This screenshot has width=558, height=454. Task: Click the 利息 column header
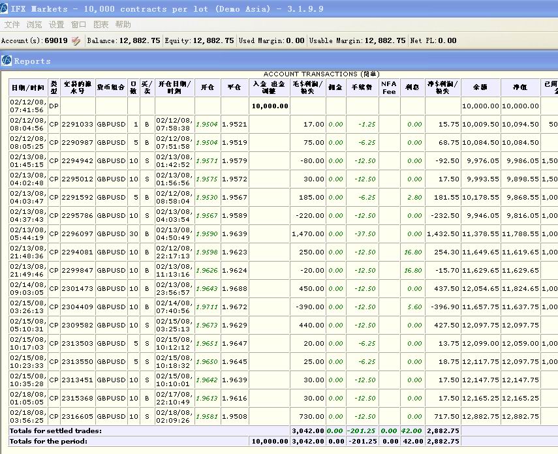tap(412, 87)
